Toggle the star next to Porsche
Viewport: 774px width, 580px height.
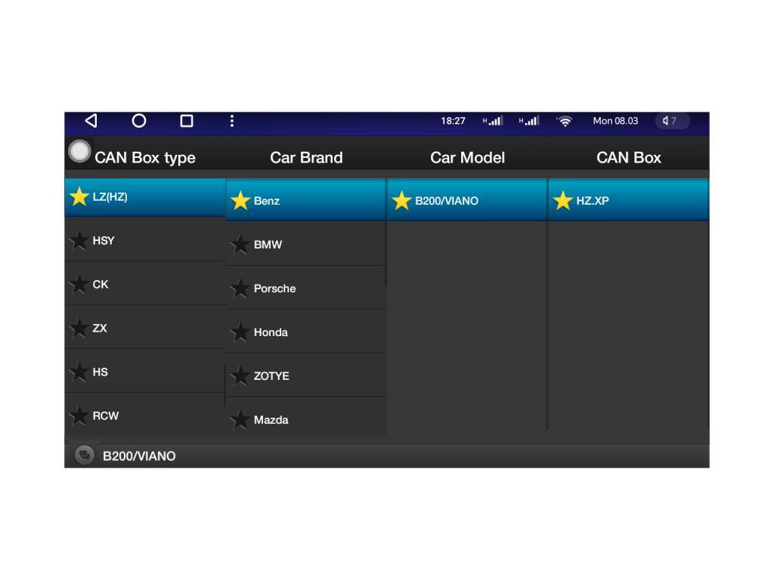point(240,288)
